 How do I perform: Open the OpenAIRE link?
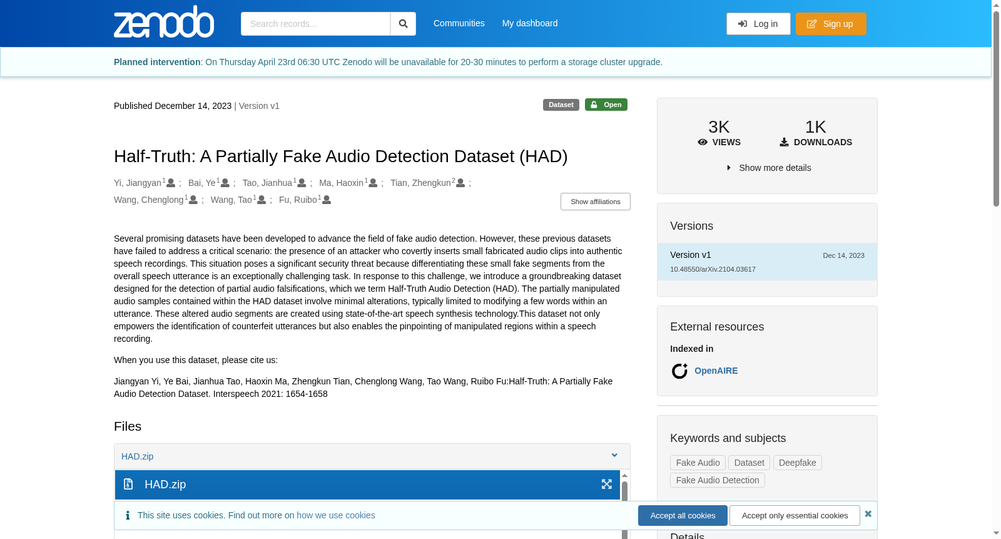click(716, 371)
